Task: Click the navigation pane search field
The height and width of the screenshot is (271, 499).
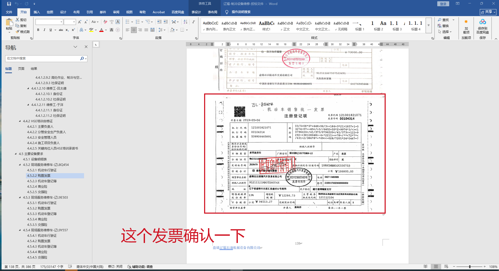Action: point(43,58)
